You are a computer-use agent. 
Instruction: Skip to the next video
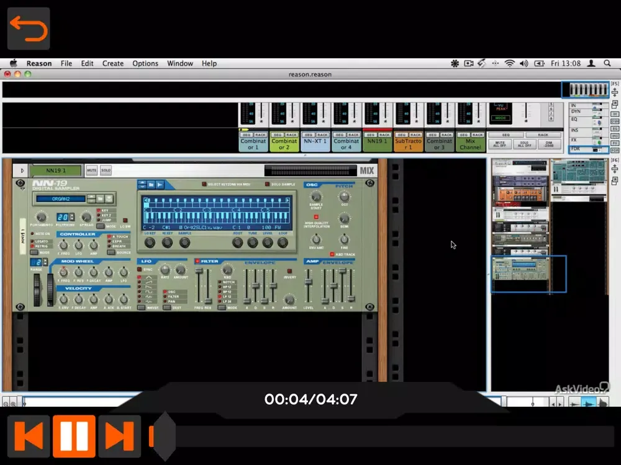click(x=119, y=436)
